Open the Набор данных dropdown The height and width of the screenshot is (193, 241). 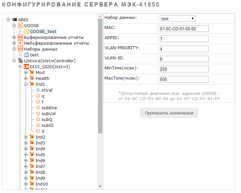point(177,19)
